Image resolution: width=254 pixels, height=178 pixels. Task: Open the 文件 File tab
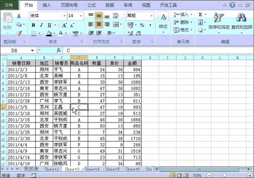[9, 5]
